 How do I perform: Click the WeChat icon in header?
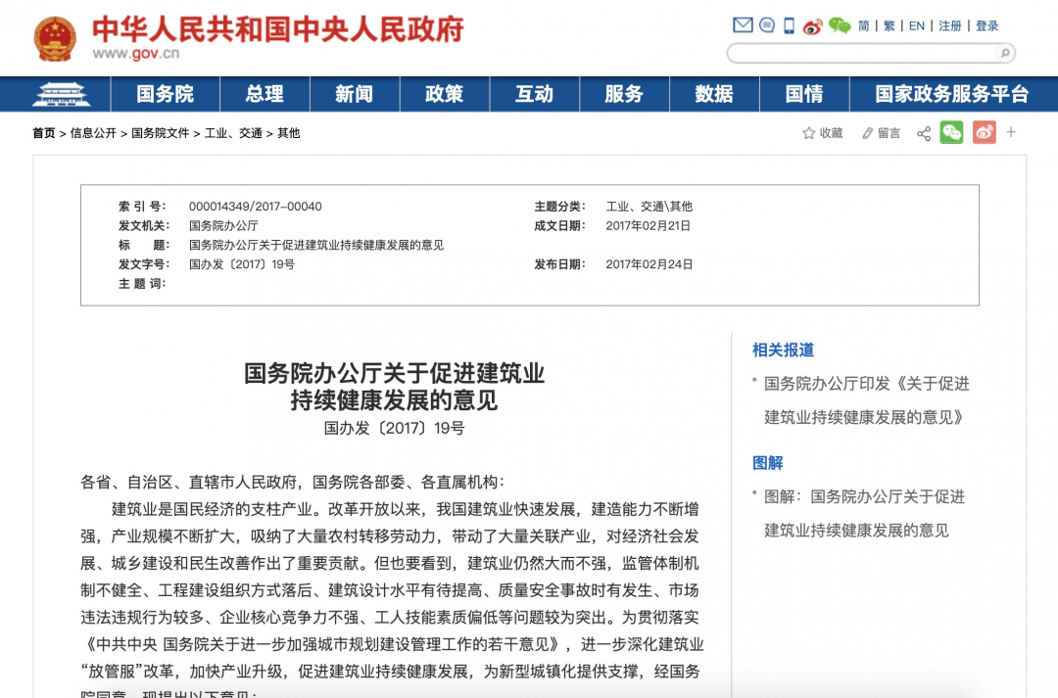tap(840, 25)
